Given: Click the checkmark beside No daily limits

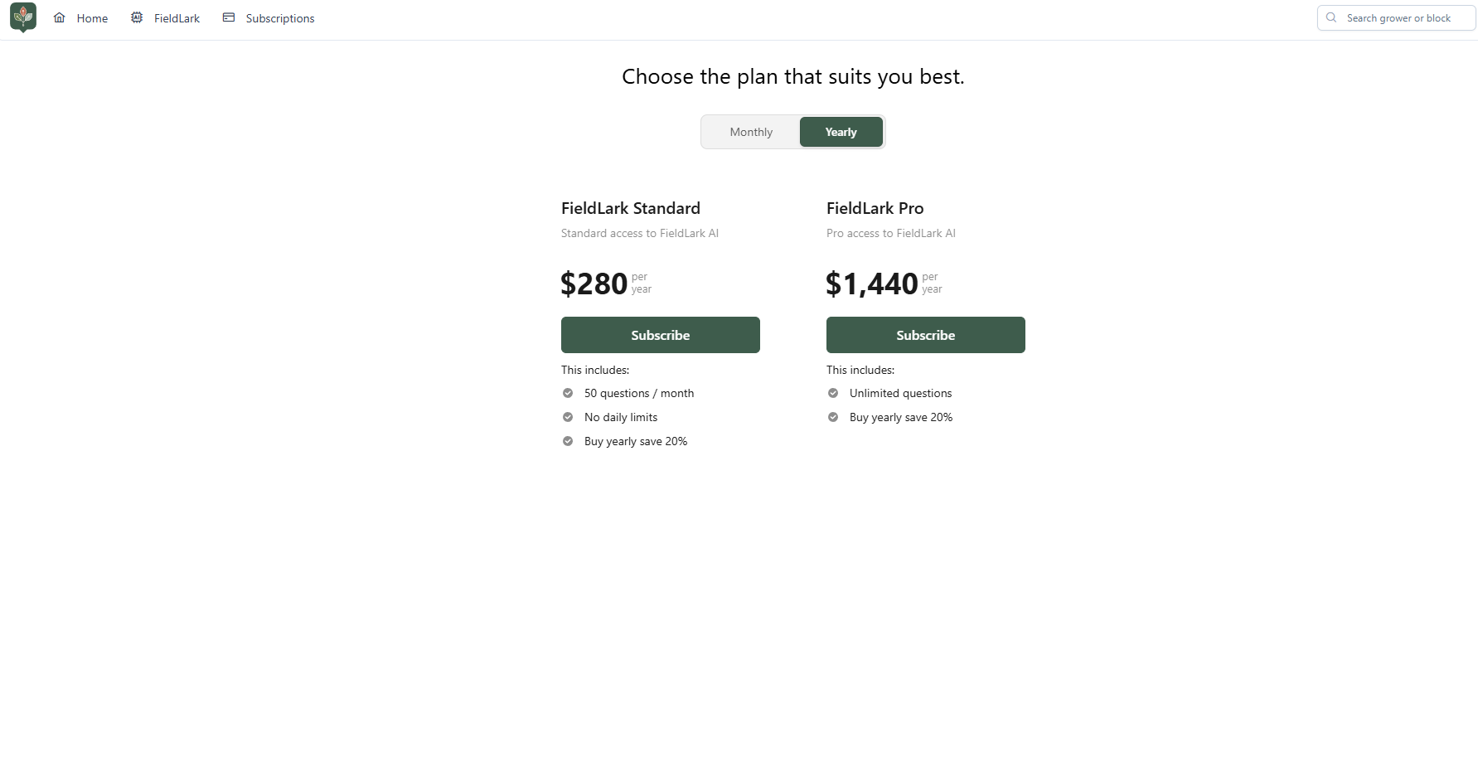Looking at the screenshot, I should 568,417.
